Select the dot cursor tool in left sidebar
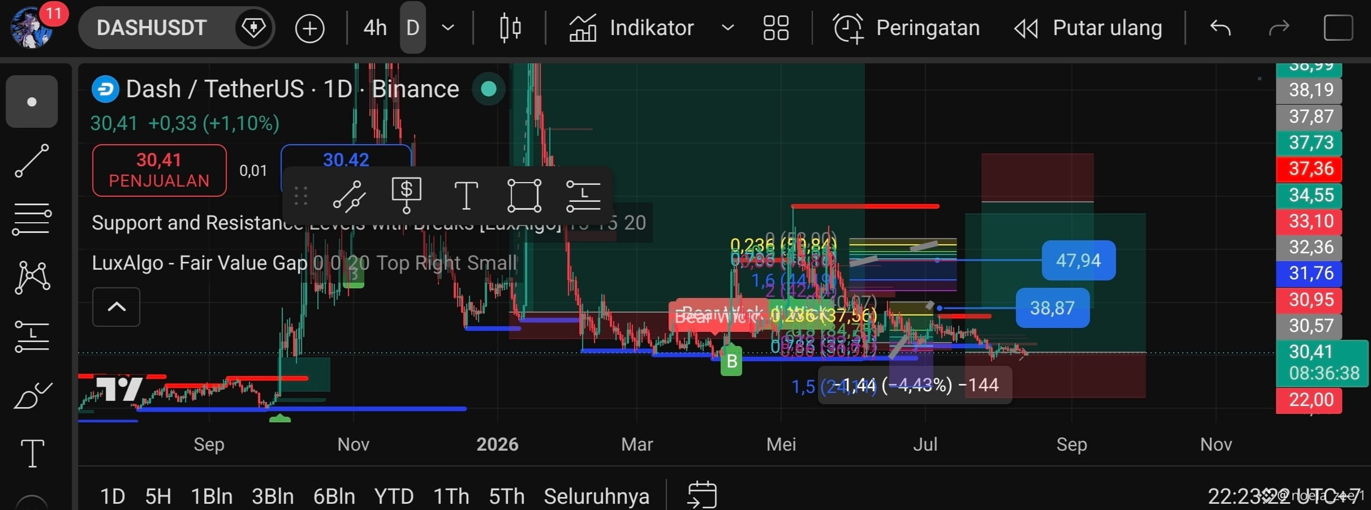The width and height of the screenshot is (1371, 510). [32, 102]
